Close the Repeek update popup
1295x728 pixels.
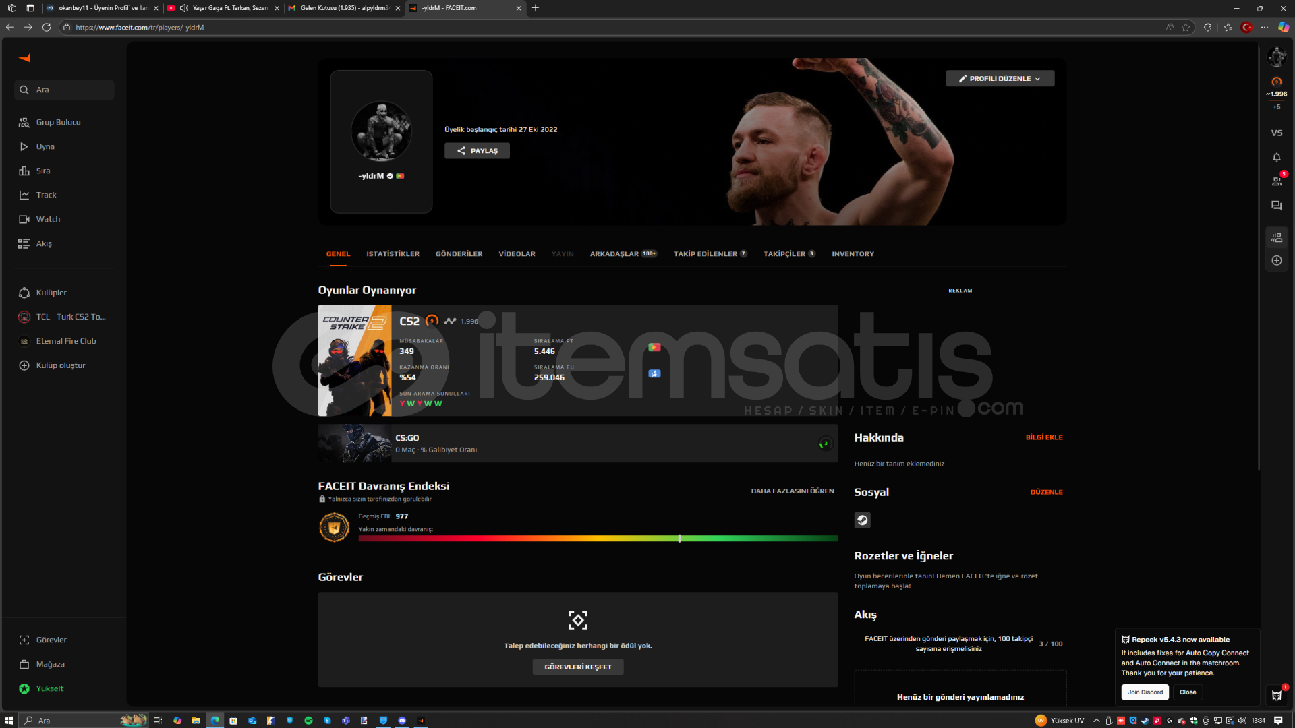(x=1188, y=692)
